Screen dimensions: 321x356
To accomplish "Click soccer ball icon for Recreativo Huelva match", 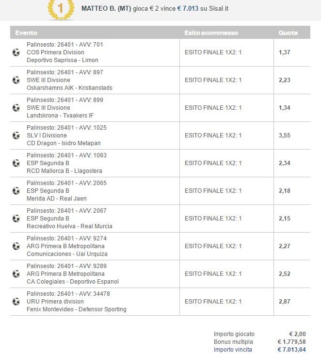I will click(16, 219).
